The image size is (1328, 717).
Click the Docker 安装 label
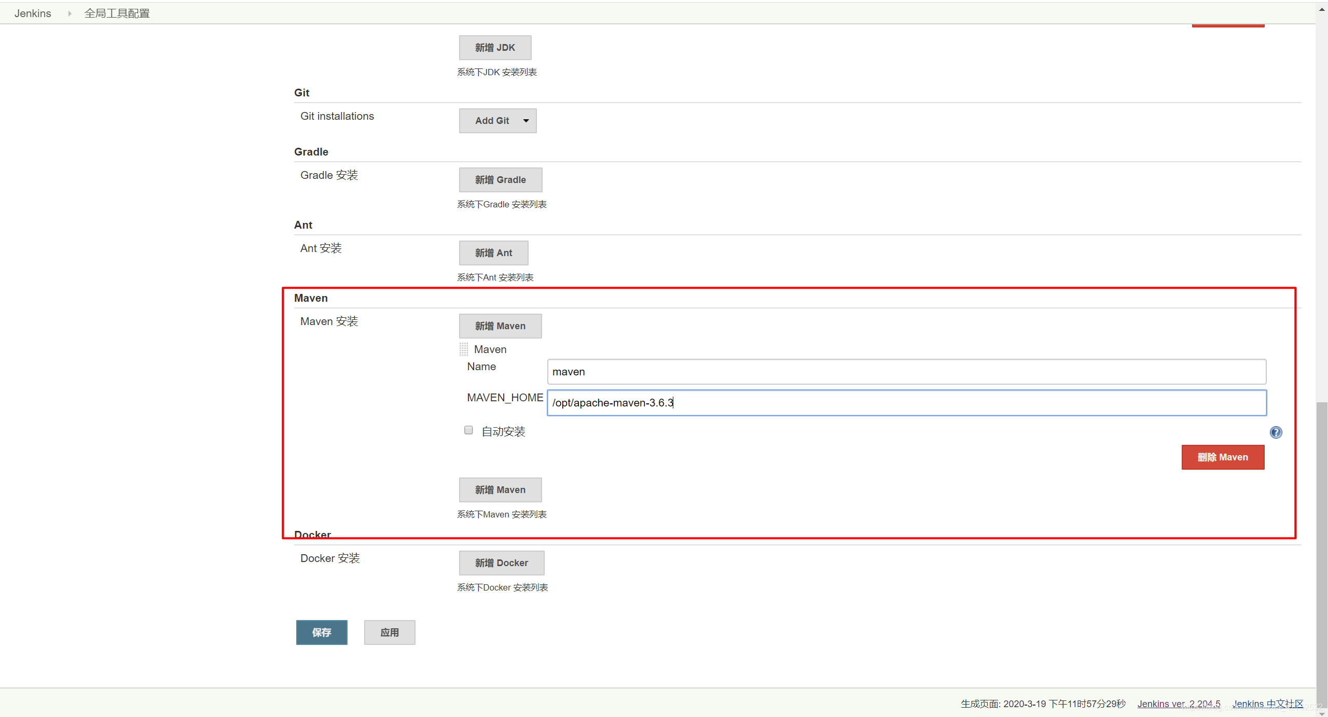point(330,558)
